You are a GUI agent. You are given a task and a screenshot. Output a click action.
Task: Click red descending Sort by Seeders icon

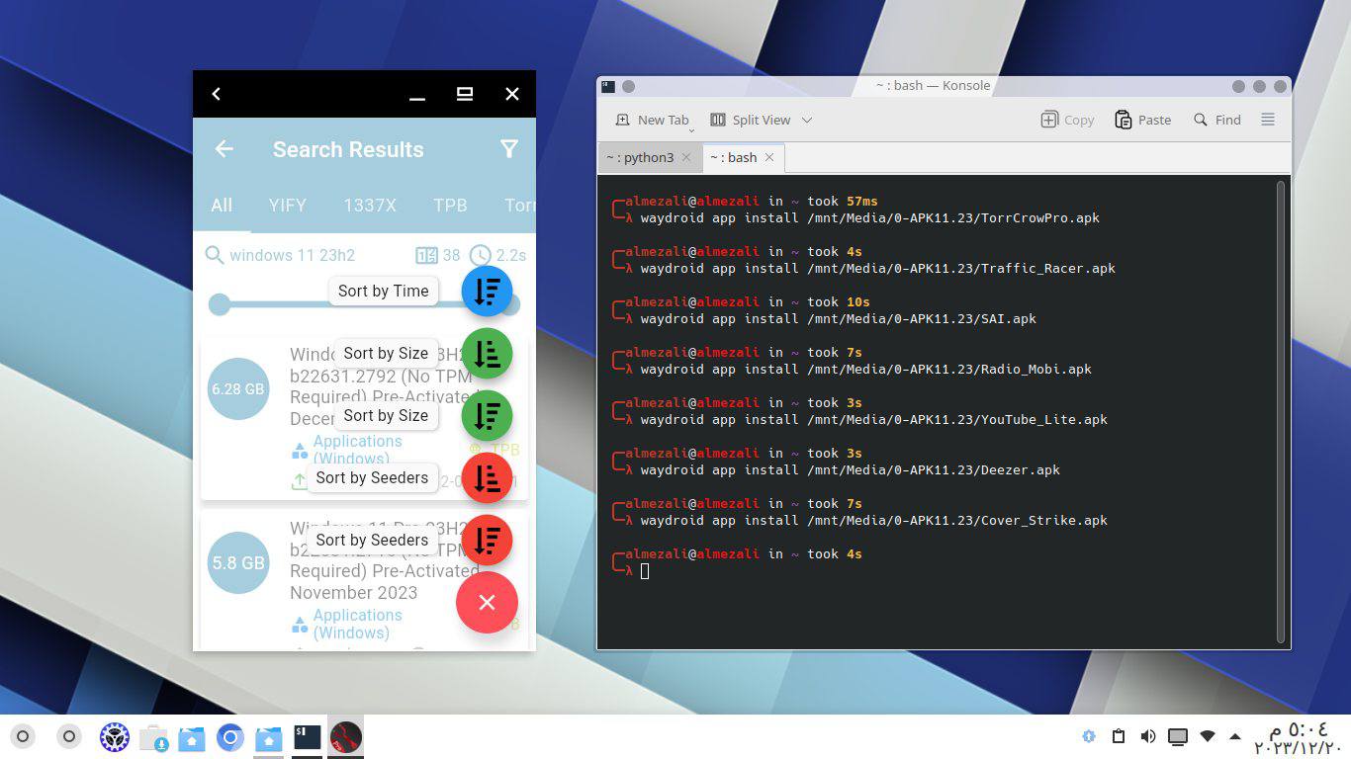point(487,540)
